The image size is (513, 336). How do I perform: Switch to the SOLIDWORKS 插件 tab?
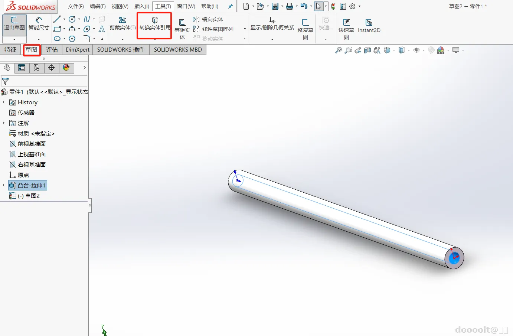(121, 50)
